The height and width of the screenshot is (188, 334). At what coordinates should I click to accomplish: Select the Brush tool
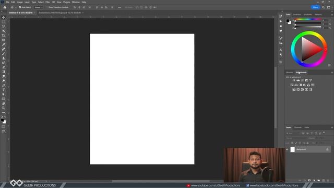tap(4, 54)
